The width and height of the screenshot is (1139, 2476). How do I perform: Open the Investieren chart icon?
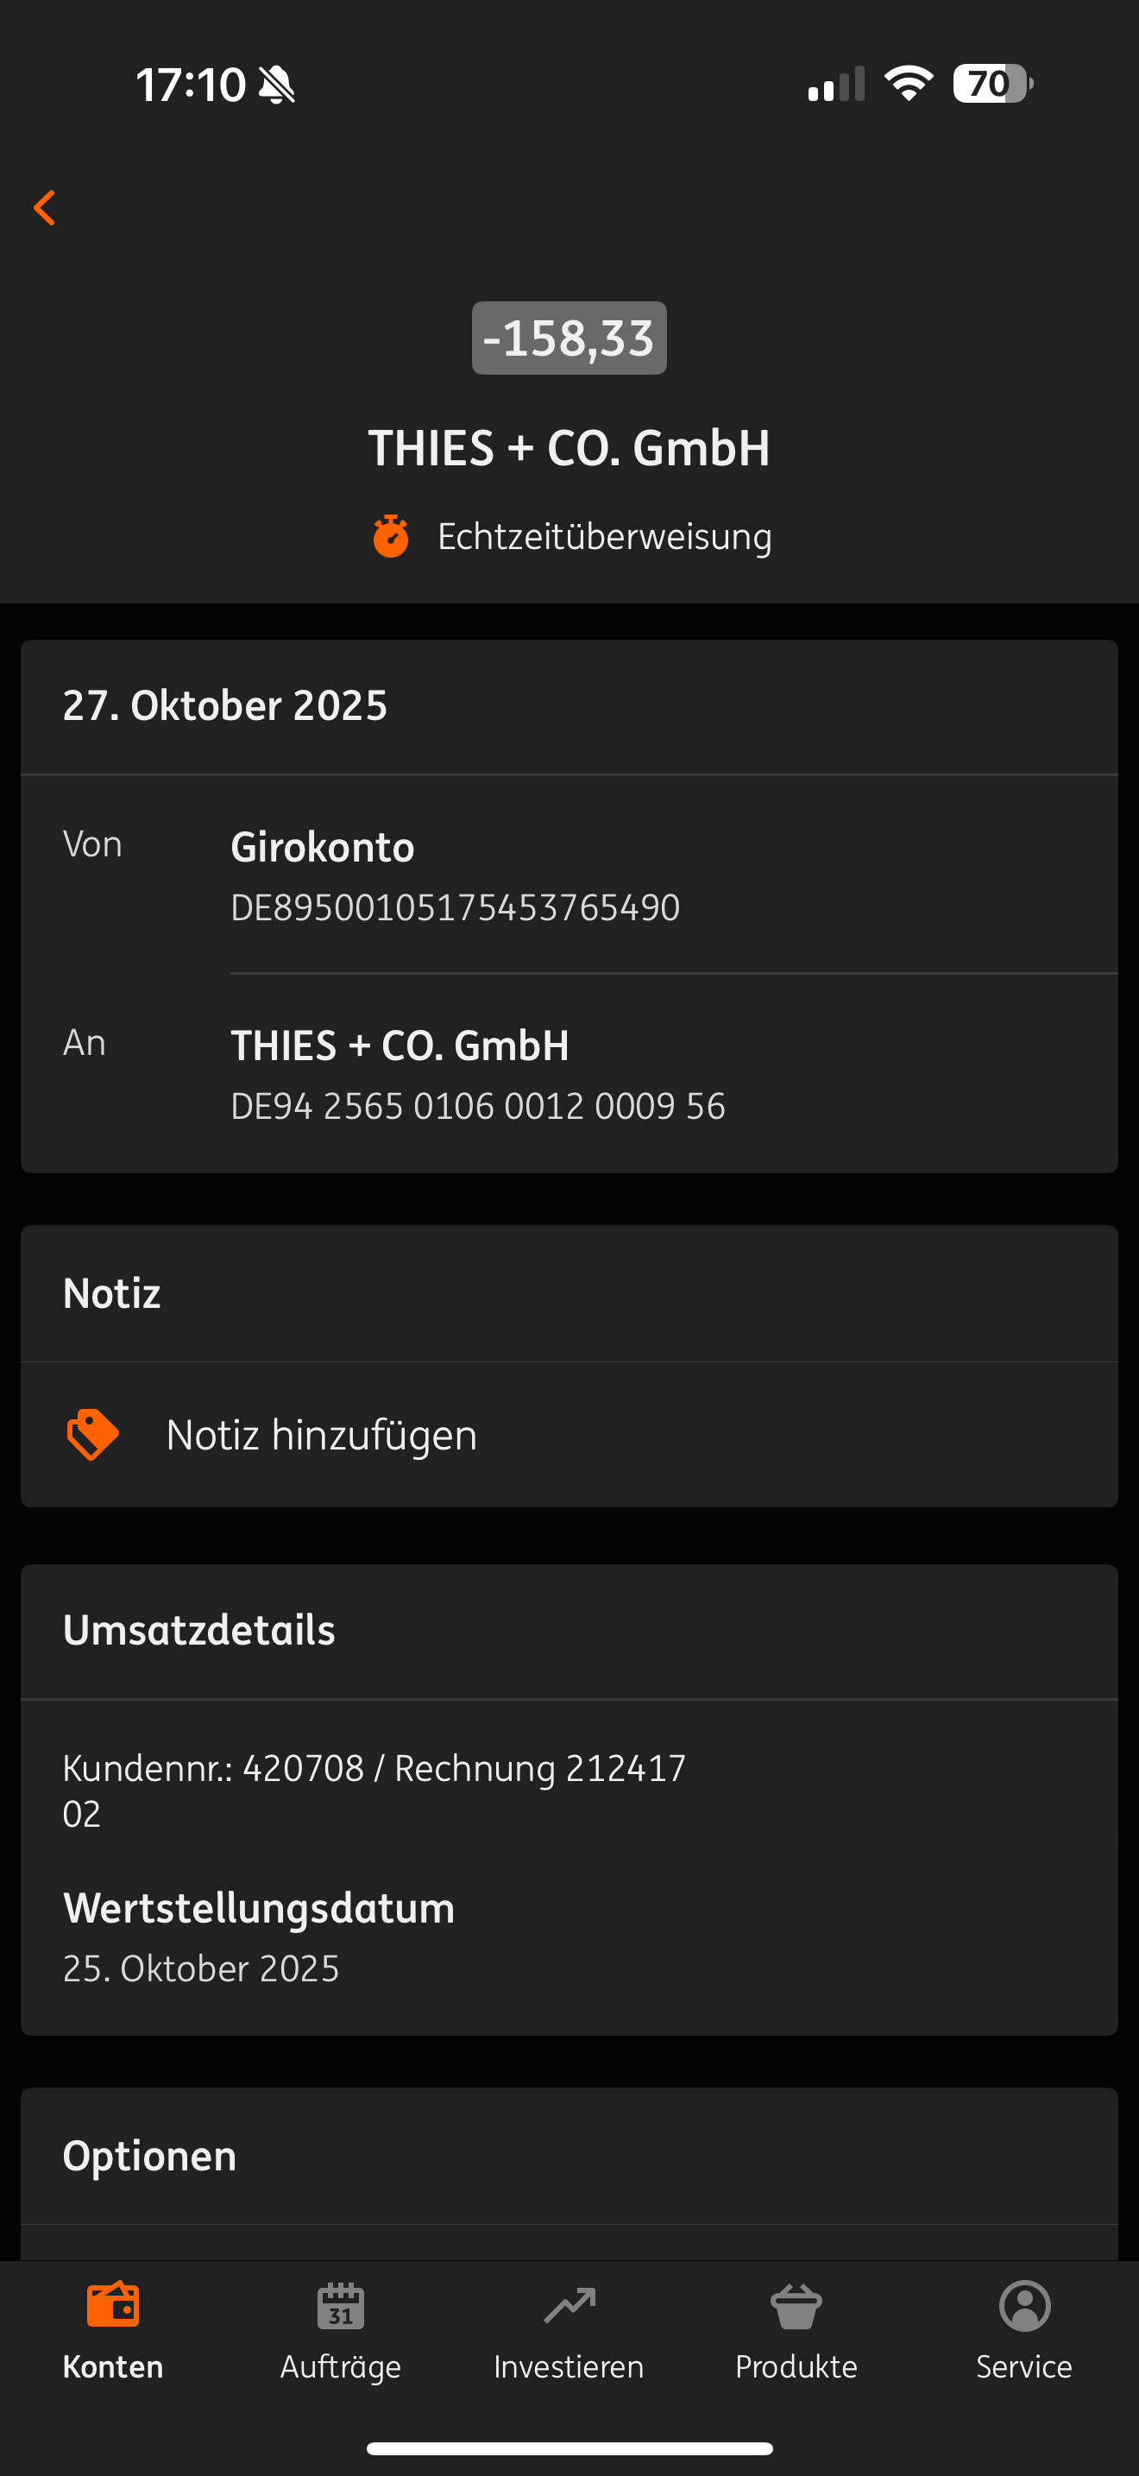coord(569,2305)
